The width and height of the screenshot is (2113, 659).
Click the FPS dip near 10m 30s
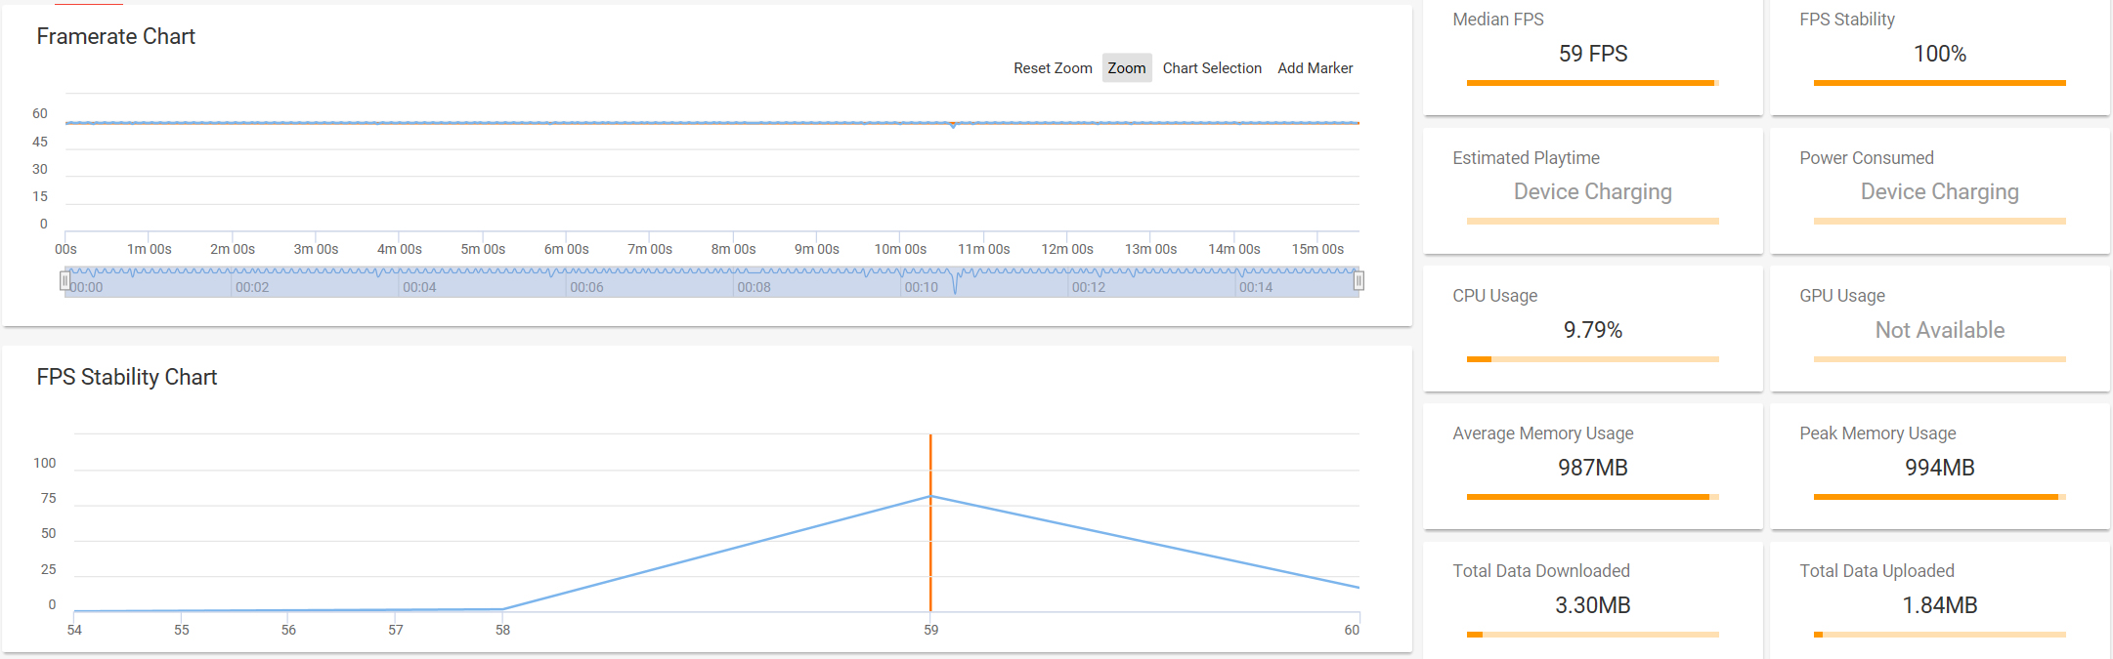click(x=953, y=125)
